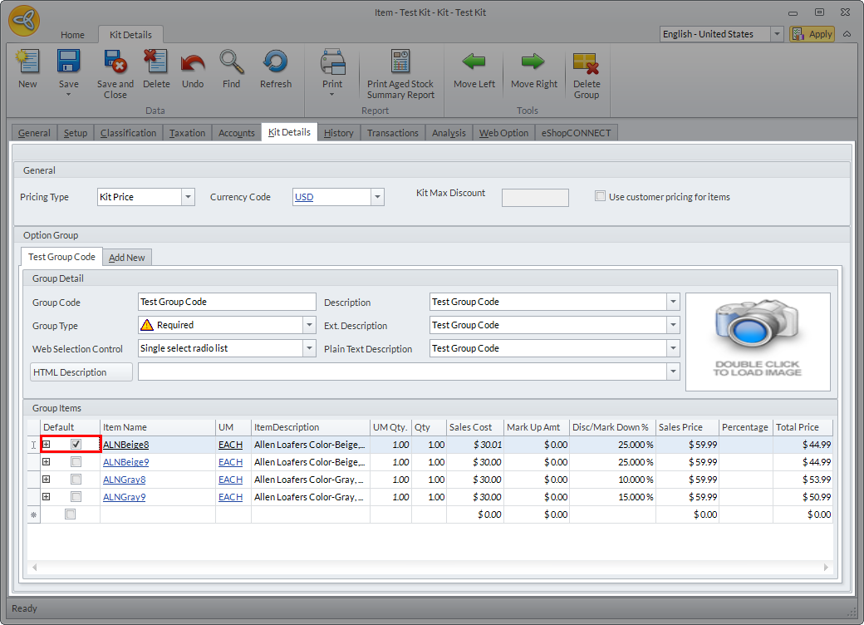Enable Use customer pricing for items
864x625 pixels.
(x=601, y=197)
